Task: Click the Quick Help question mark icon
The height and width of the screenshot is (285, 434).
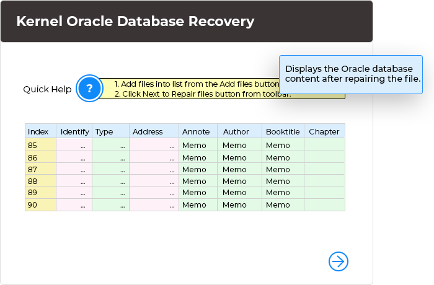Action: point(89,89)
